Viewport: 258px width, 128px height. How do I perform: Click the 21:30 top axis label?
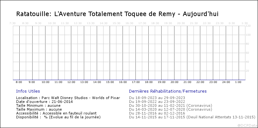(194, 23)
